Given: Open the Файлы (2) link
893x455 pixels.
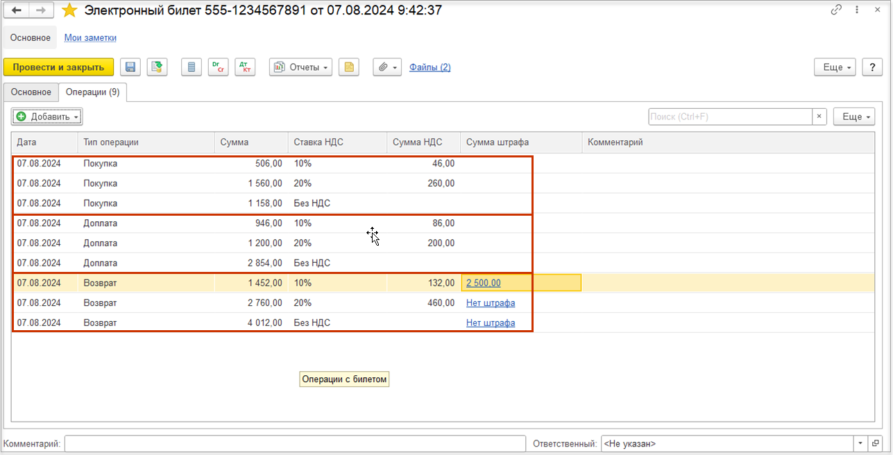Looking at the screenshot, I should pyautogui.click(x=430, y=67).
